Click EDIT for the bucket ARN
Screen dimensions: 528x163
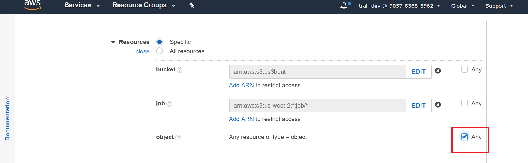click(419, 72)
